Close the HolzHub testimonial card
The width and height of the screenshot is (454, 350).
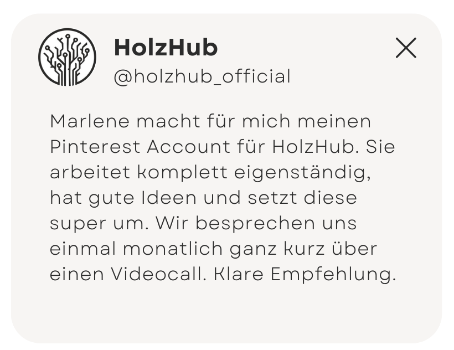click(406, 48)
